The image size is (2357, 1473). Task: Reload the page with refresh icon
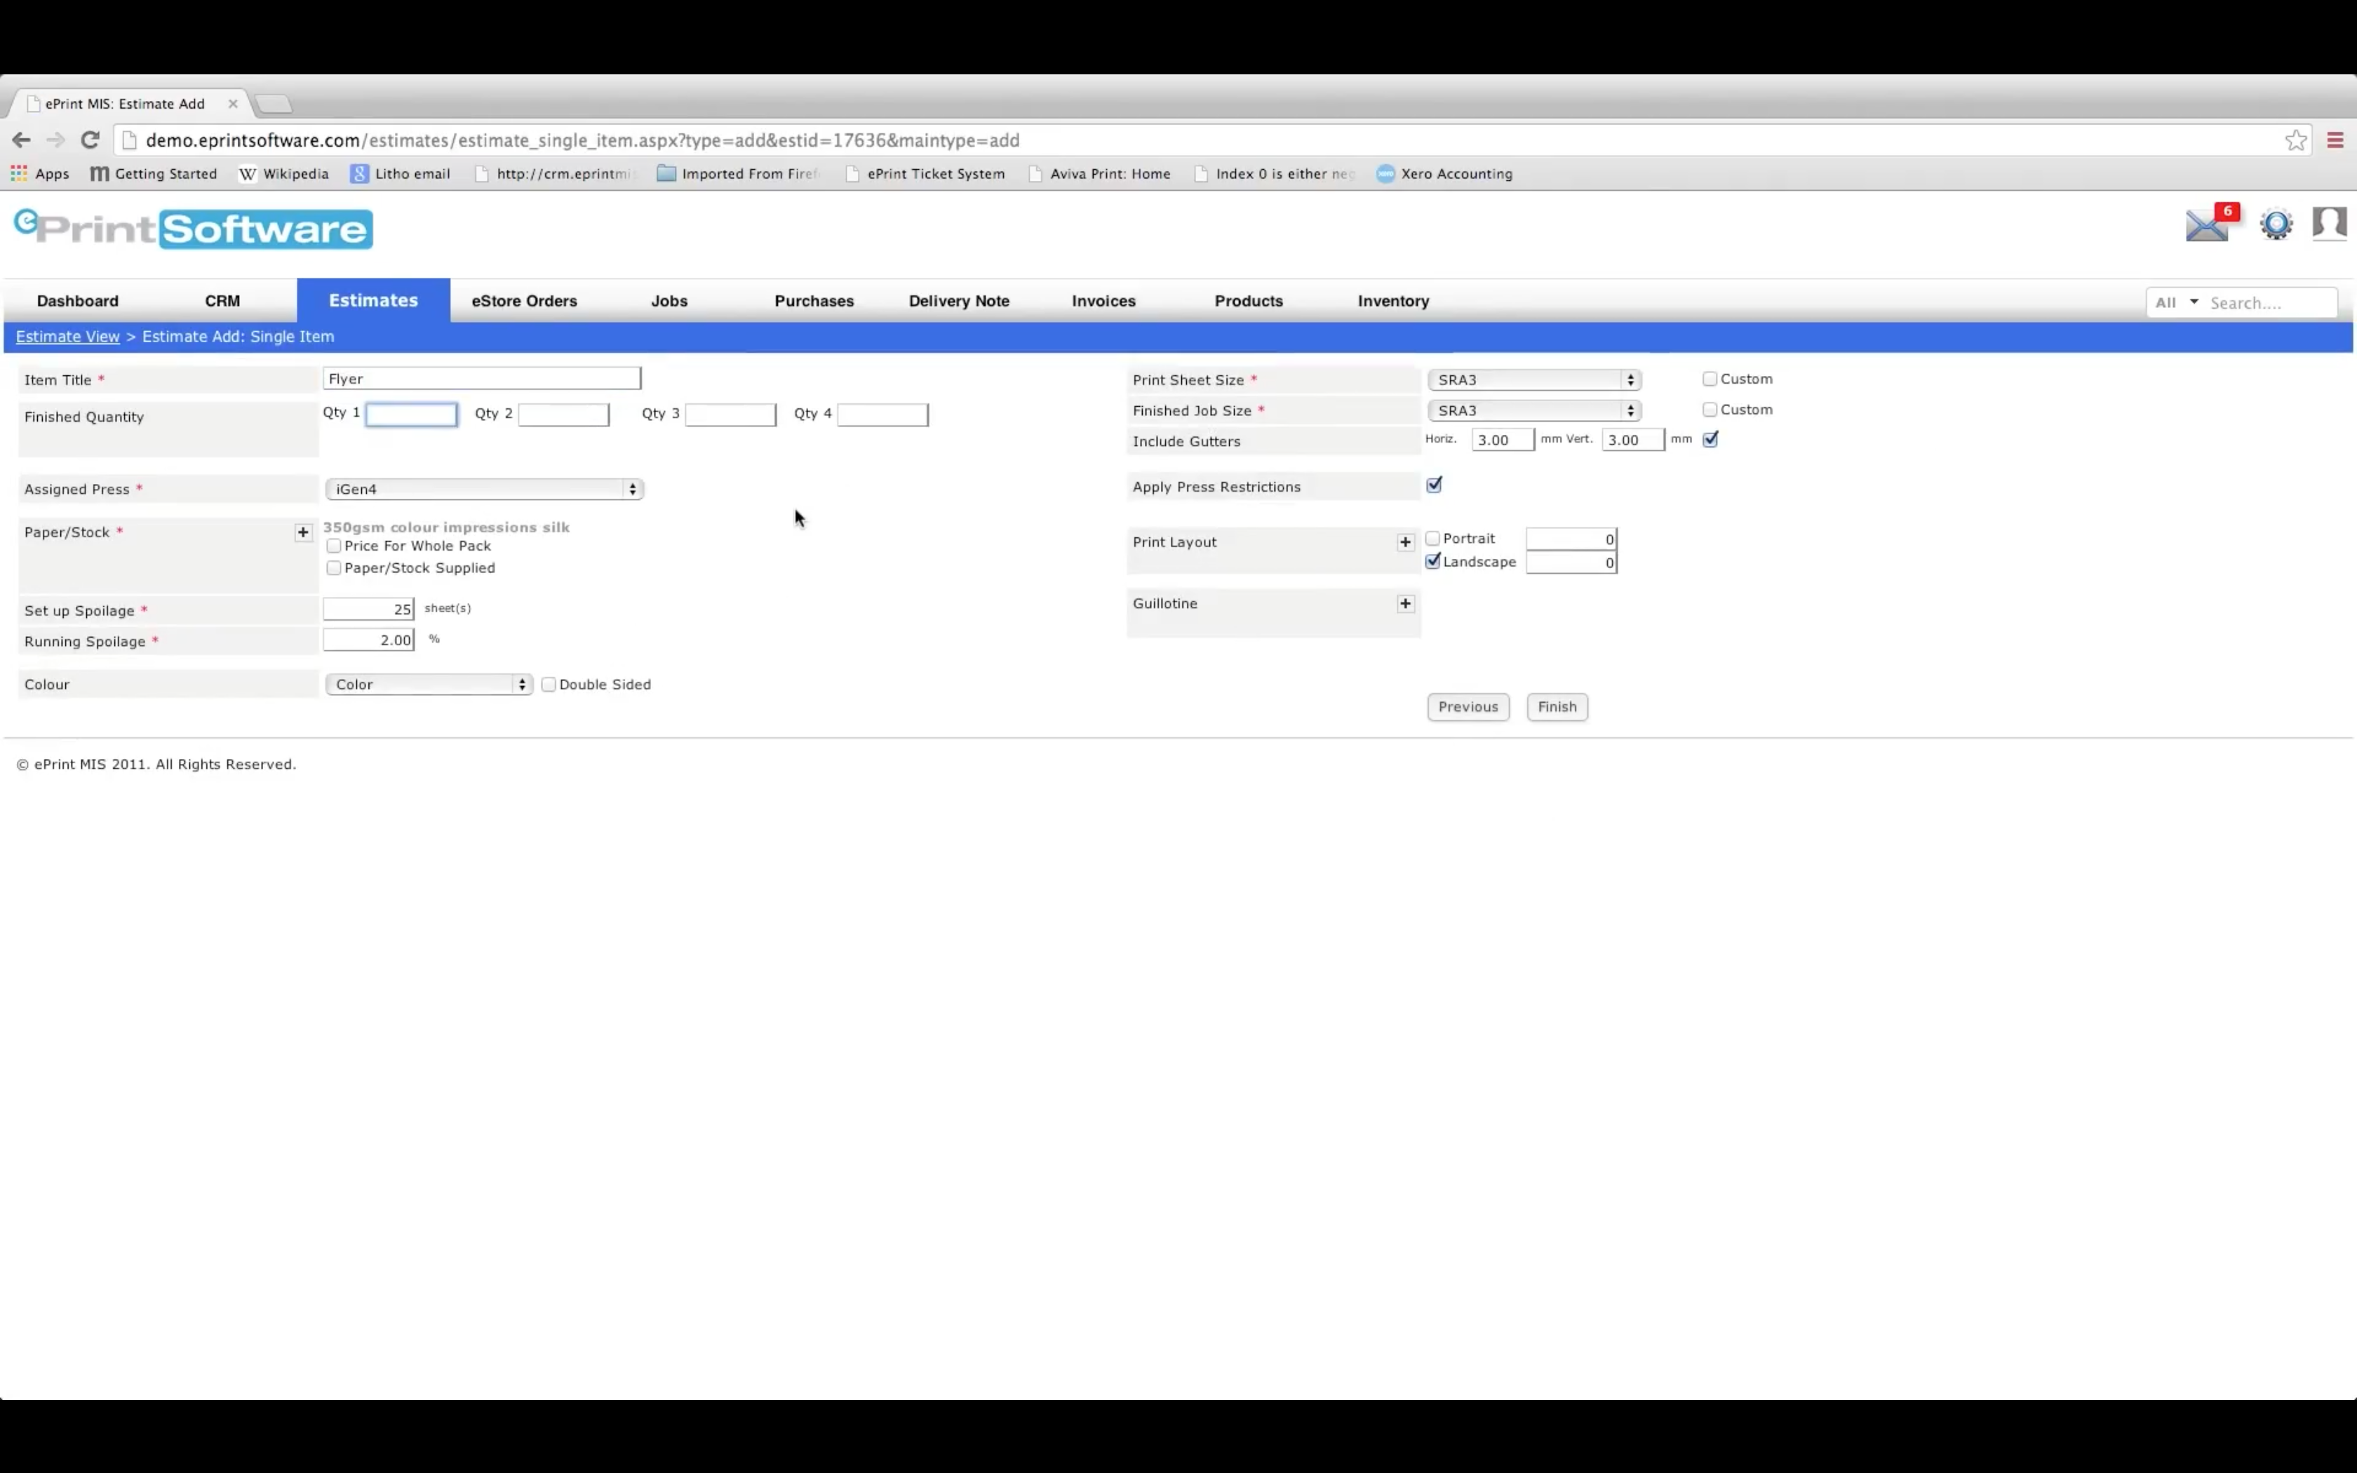(90, 140)
